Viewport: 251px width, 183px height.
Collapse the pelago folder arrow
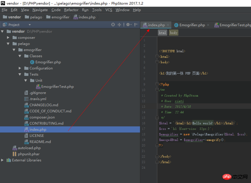click(8, 44)
